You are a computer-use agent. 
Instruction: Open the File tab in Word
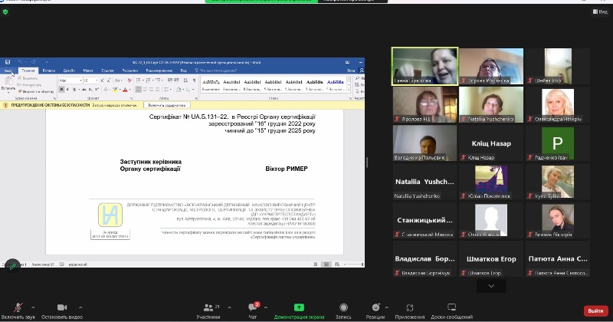8,70
